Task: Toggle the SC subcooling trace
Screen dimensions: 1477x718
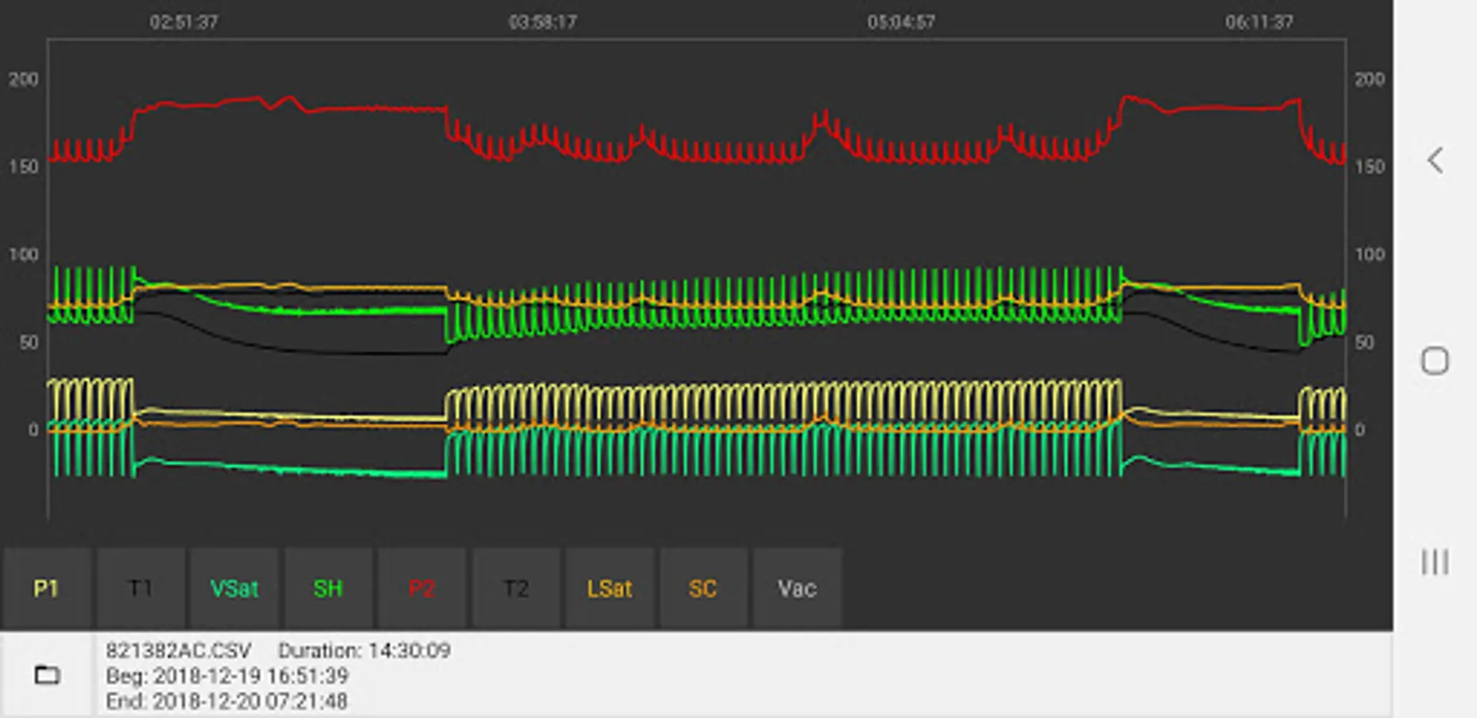Action: [703, 588]
